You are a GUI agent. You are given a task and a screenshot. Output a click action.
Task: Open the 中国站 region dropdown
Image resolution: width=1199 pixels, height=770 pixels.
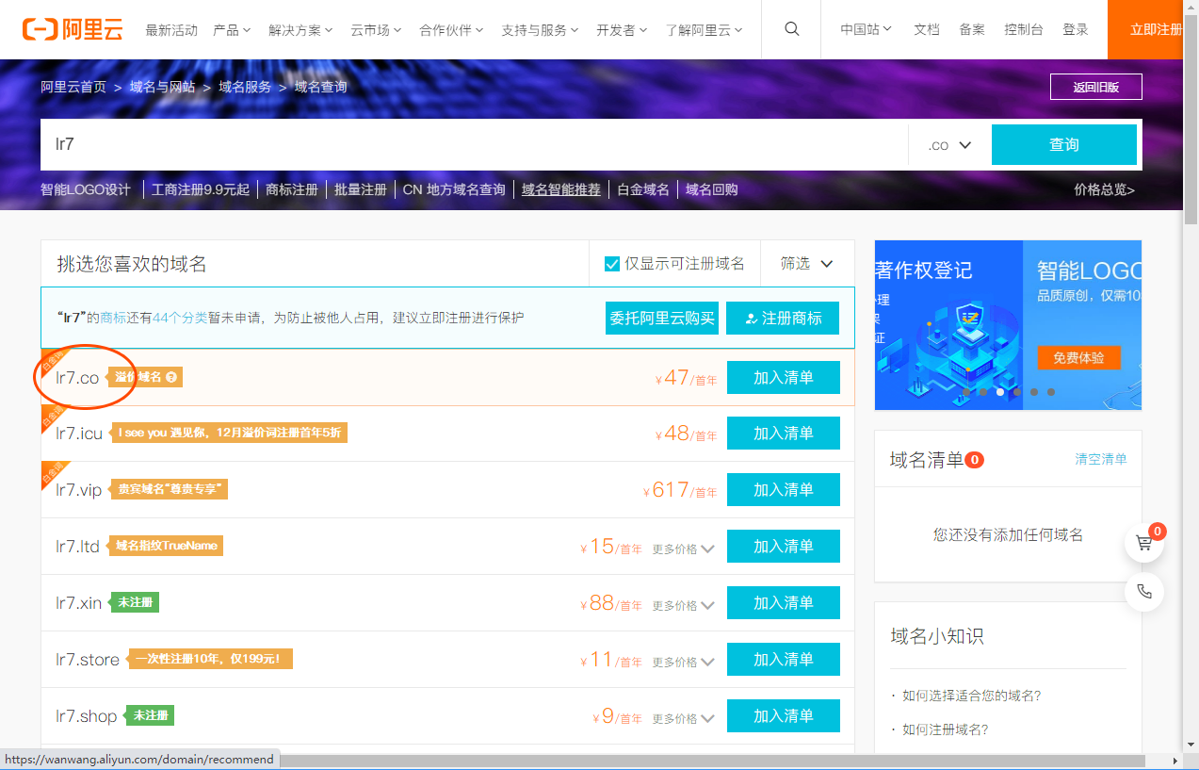click(867, 29)
